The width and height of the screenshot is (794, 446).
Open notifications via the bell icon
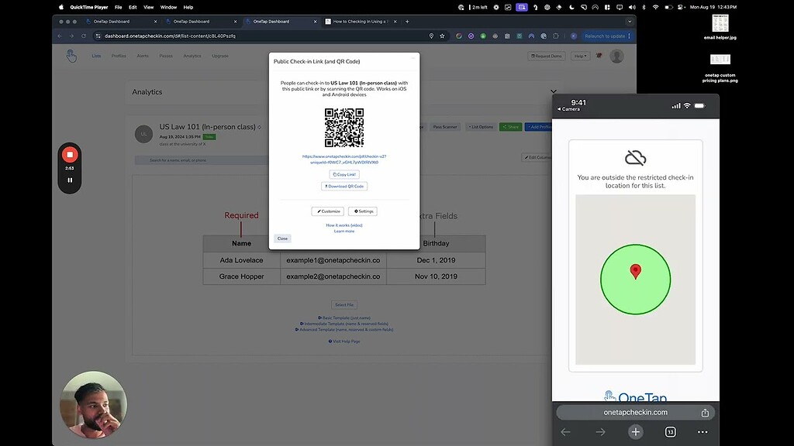599,56
